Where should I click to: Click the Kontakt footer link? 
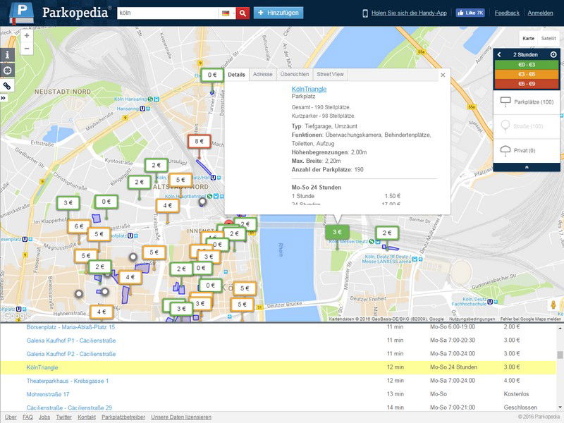point(87,417)
